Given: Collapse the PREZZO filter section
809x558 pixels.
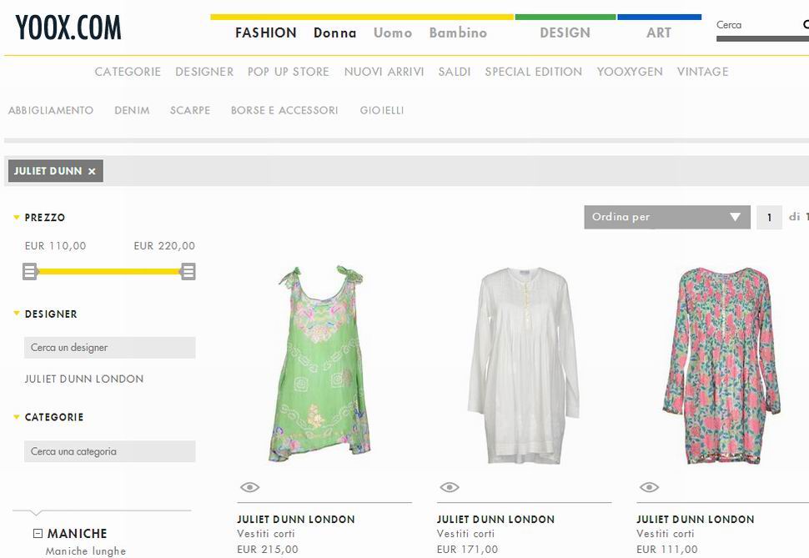Looking at the screenshot, I should click(17, 218).
